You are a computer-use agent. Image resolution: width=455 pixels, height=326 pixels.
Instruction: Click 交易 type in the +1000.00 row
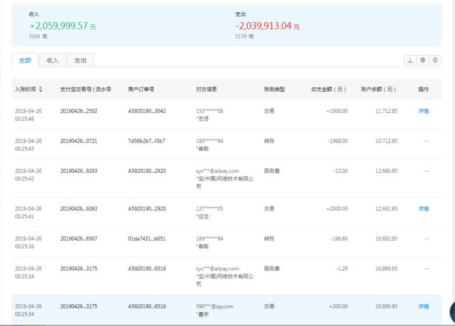[x=269, y=111]
